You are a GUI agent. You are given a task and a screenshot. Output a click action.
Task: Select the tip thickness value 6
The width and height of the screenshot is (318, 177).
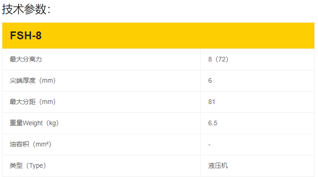click(210, 80)
